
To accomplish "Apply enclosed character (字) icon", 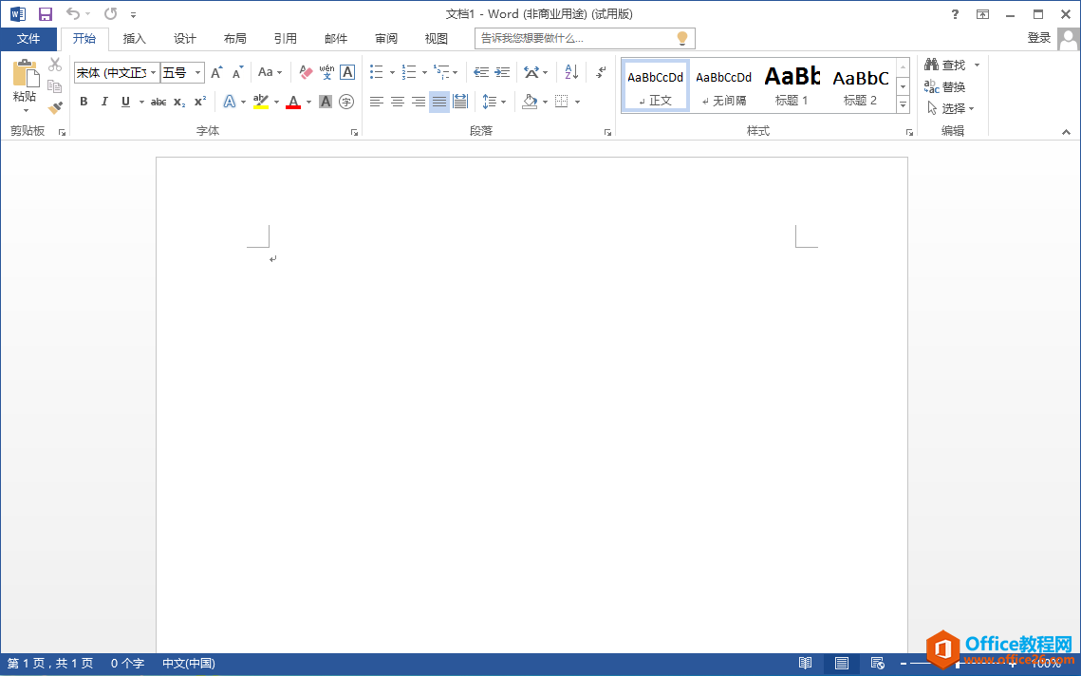I will pos(346,102).
